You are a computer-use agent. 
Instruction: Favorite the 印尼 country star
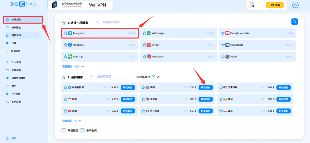pyautogui.click(x=65, y=99)
